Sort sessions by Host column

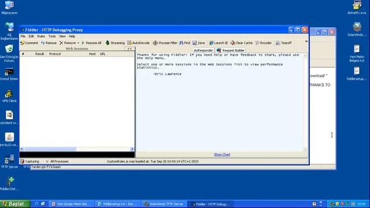[92, 54]
